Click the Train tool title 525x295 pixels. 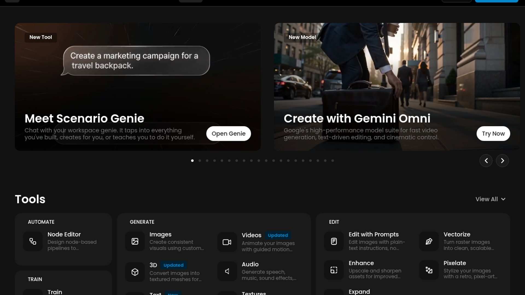[55, 292]
